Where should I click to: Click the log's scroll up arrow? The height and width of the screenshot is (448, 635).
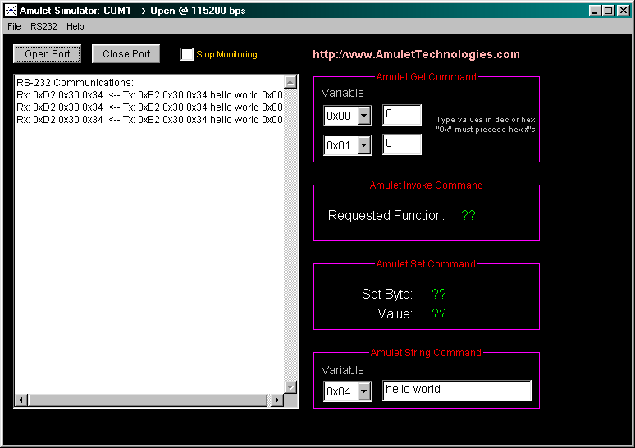pyautogui.click(x=290, y=82)
